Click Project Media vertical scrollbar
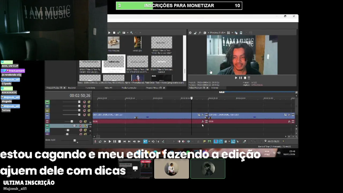The width and height of the screenshot is (343, 193). point(184,58)
